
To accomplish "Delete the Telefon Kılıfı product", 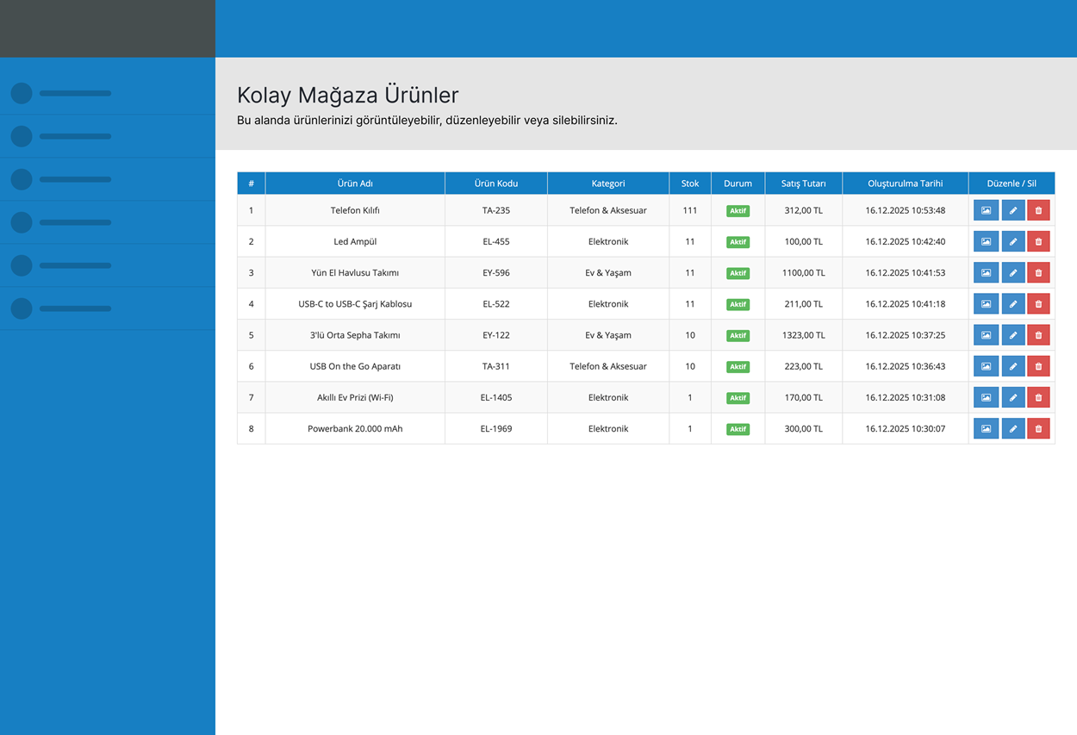I will click(x=1038, y=210).
